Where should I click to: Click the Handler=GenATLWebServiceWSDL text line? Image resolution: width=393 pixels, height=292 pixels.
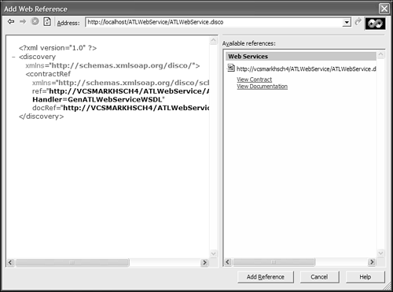(x=98, y=99)
